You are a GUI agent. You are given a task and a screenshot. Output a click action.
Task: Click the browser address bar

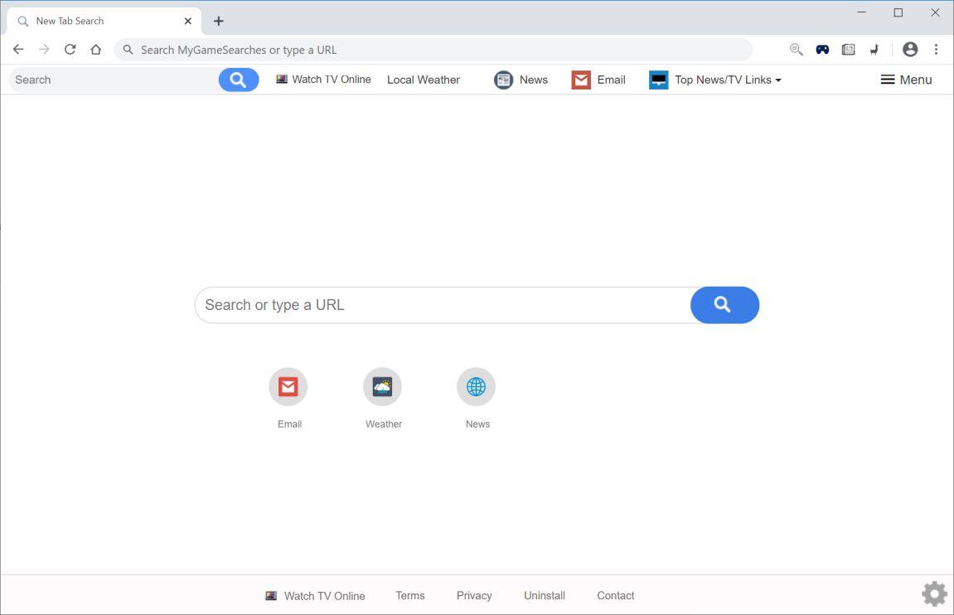(x=433, y=50)
